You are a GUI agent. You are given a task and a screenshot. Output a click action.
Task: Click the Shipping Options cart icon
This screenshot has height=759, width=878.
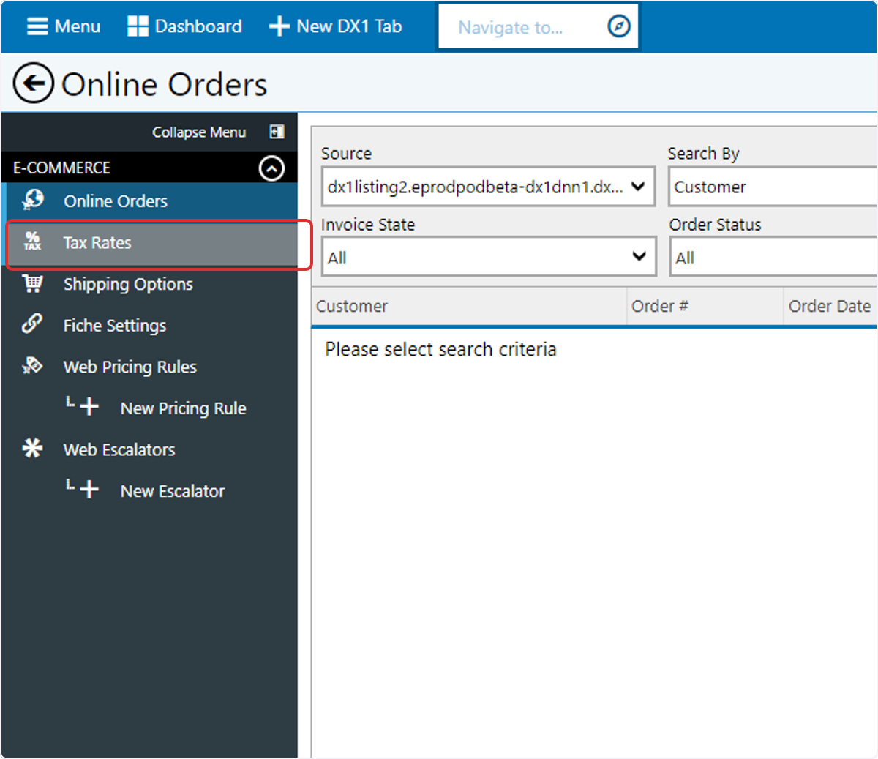point(32,283)
